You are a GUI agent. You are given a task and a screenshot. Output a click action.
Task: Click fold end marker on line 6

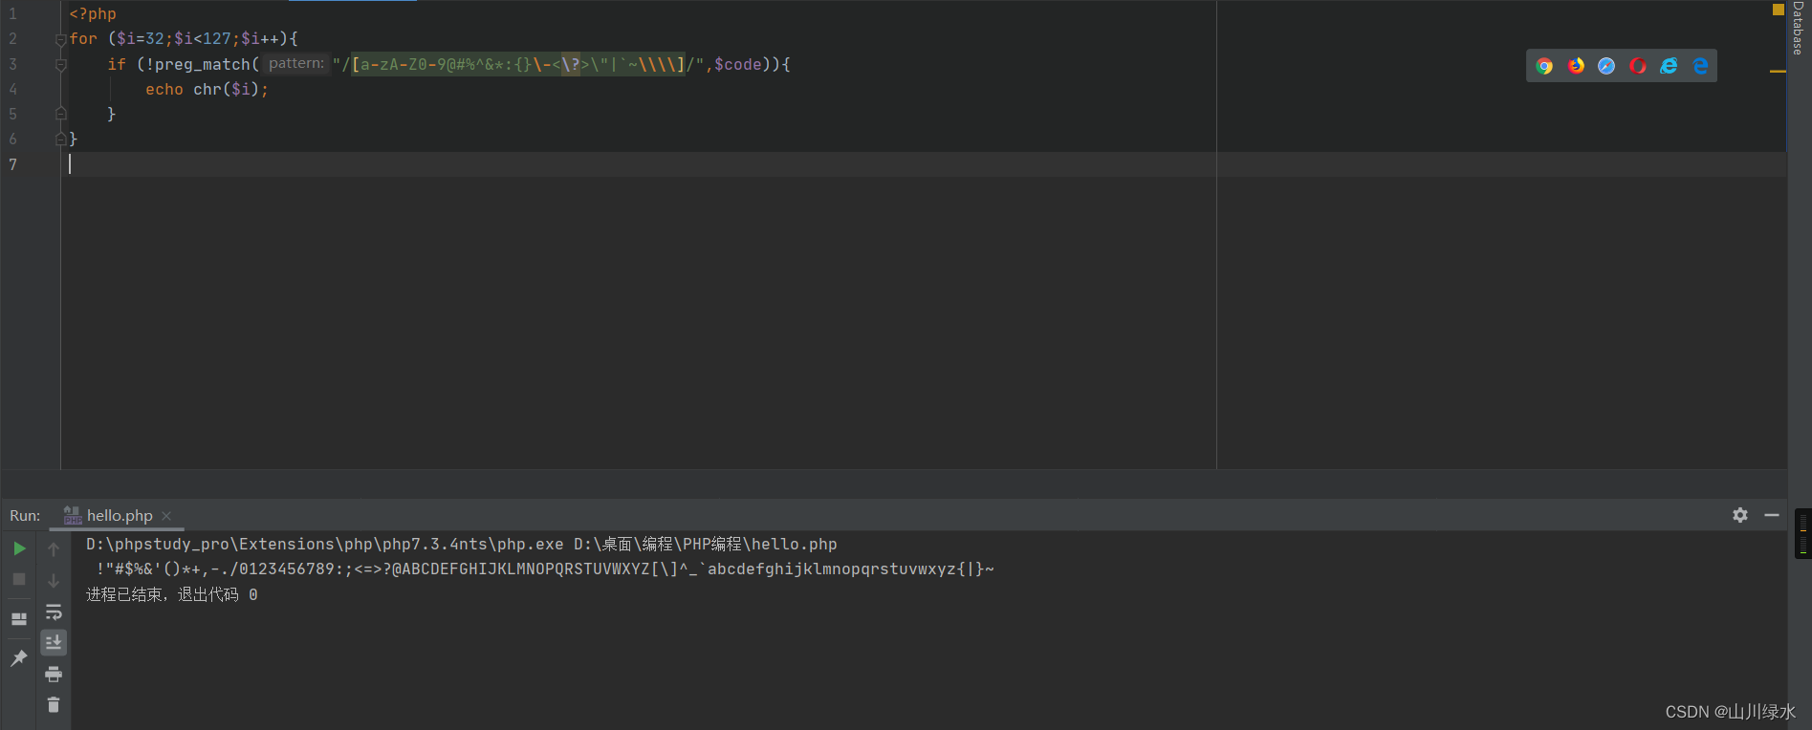pyautogui.click(x=60, y=139)
